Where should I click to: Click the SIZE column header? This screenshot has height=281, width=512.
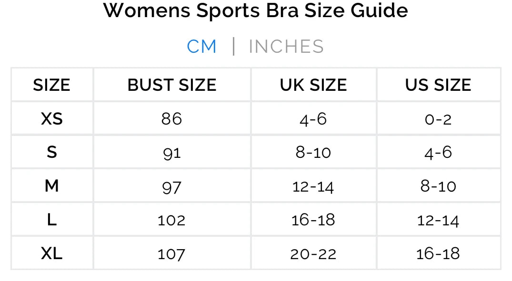[x=51, y=85]
